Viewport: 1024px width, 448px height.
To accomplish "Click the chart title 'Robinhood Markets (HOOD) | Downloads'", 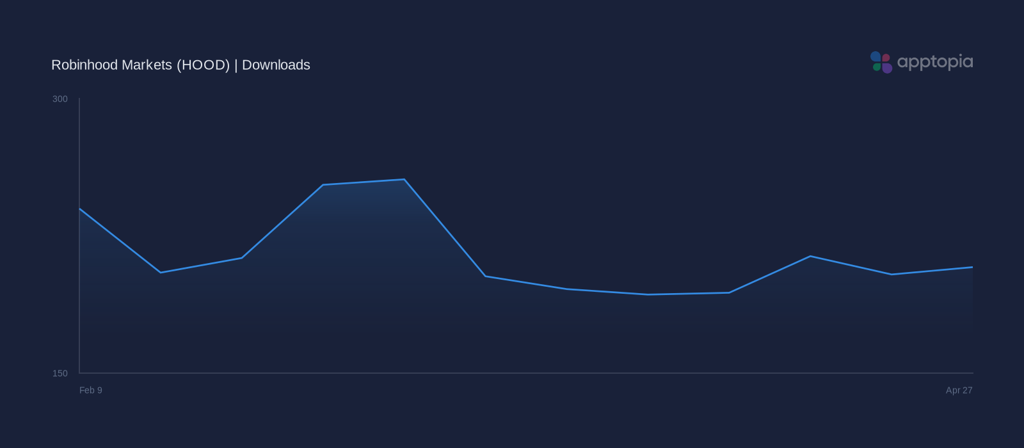I will click(180, 65).
